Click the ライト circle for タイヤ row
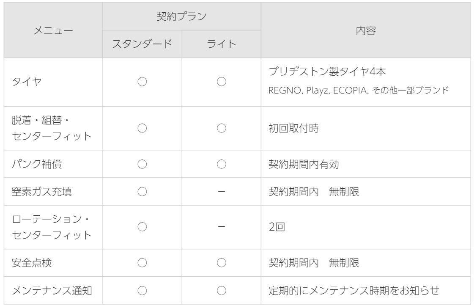Viewport: 474px width, 308px height. [x=221, y=82]
